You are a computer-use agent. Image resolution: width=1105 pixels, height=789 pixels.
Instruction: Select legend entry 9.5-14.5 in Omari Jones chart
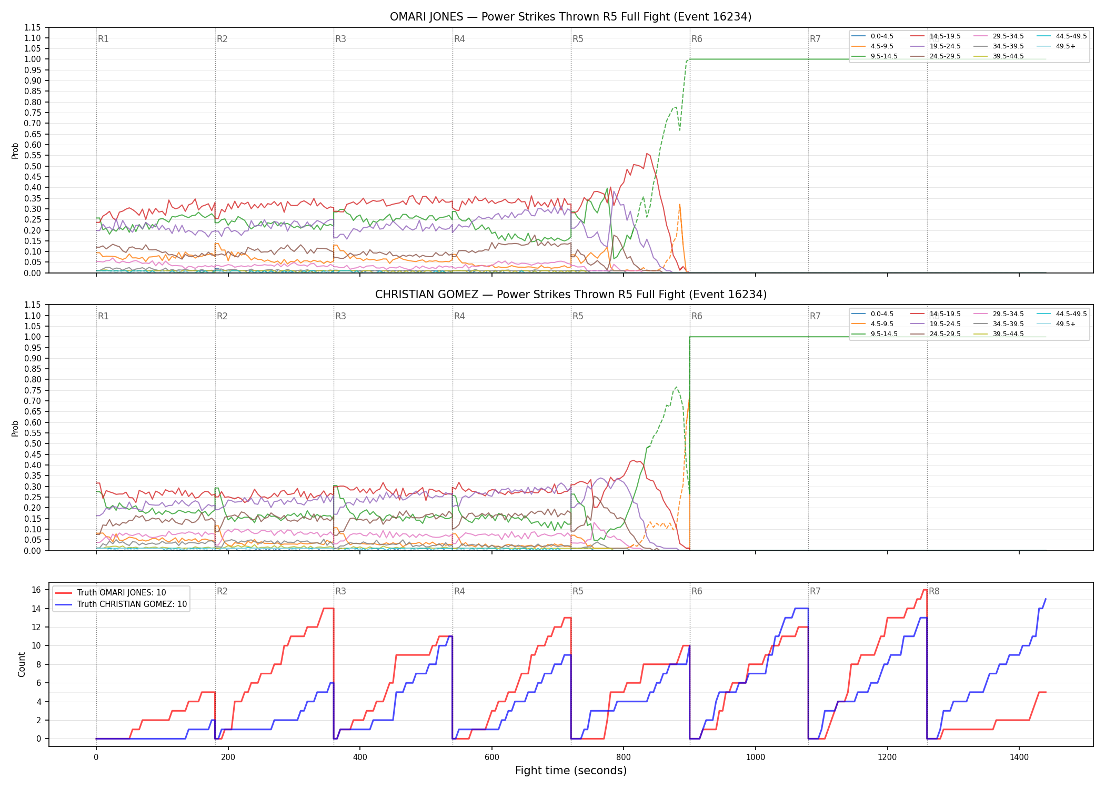point(875,56)
